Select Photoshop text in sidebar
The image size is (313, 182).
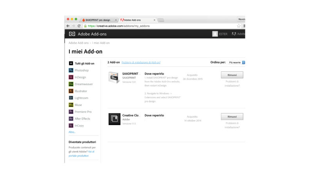(x=82, y=70)
